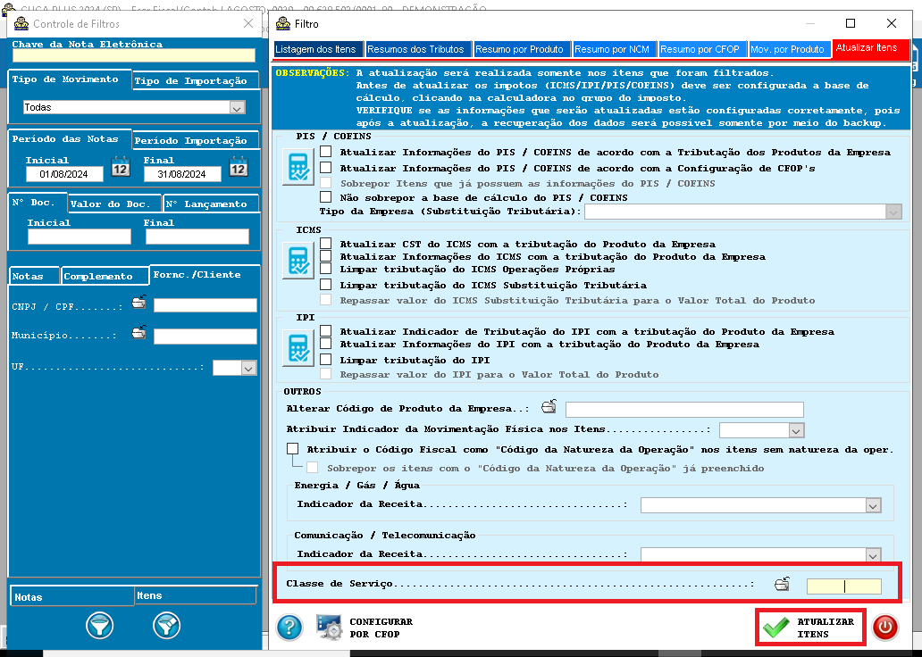Open calendar for Inicial date
The width and height of the screenshot is (922, 657).
point(121,168)
